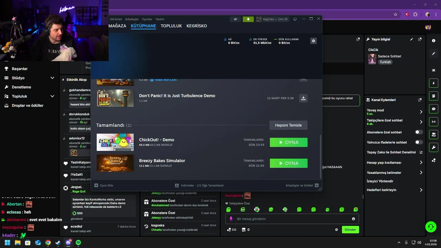Screen dimensions: 441x248
Task: Open Steam notifications bell
Action: click(248, 19)
